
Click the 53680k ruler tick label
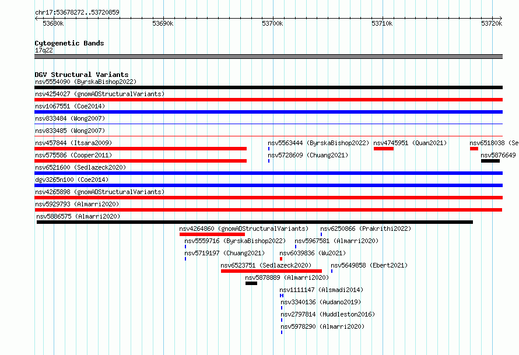(x=53, y=23)
